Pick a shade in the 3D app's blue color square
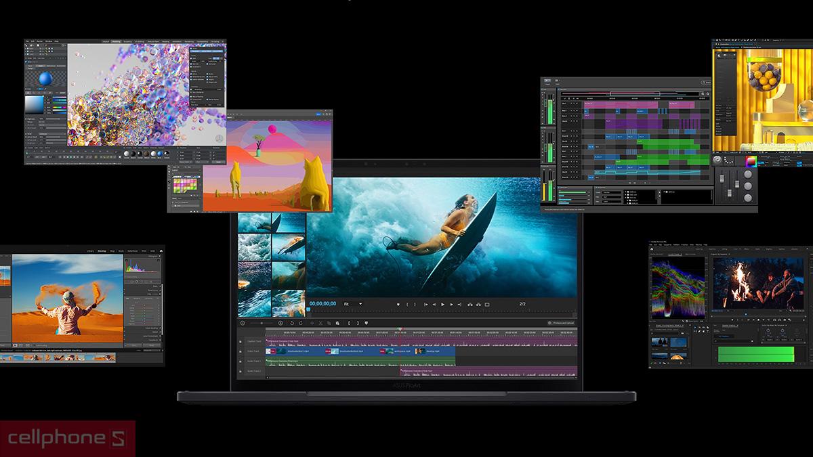The image size is (813, 457). point(34,105)
